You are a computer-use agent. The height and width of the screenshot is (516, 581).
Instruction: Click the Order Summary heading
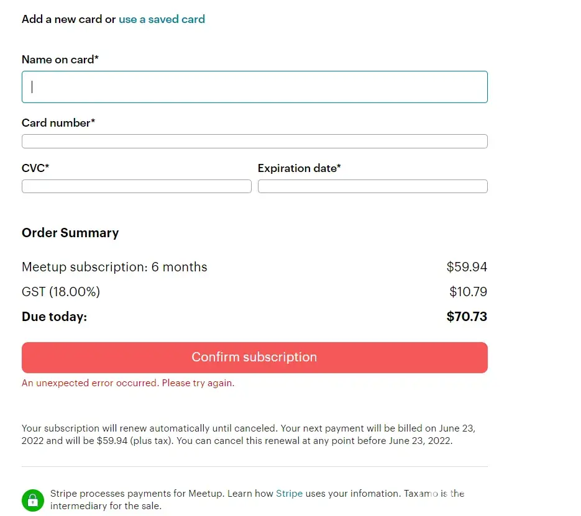(x=70, y=233)
